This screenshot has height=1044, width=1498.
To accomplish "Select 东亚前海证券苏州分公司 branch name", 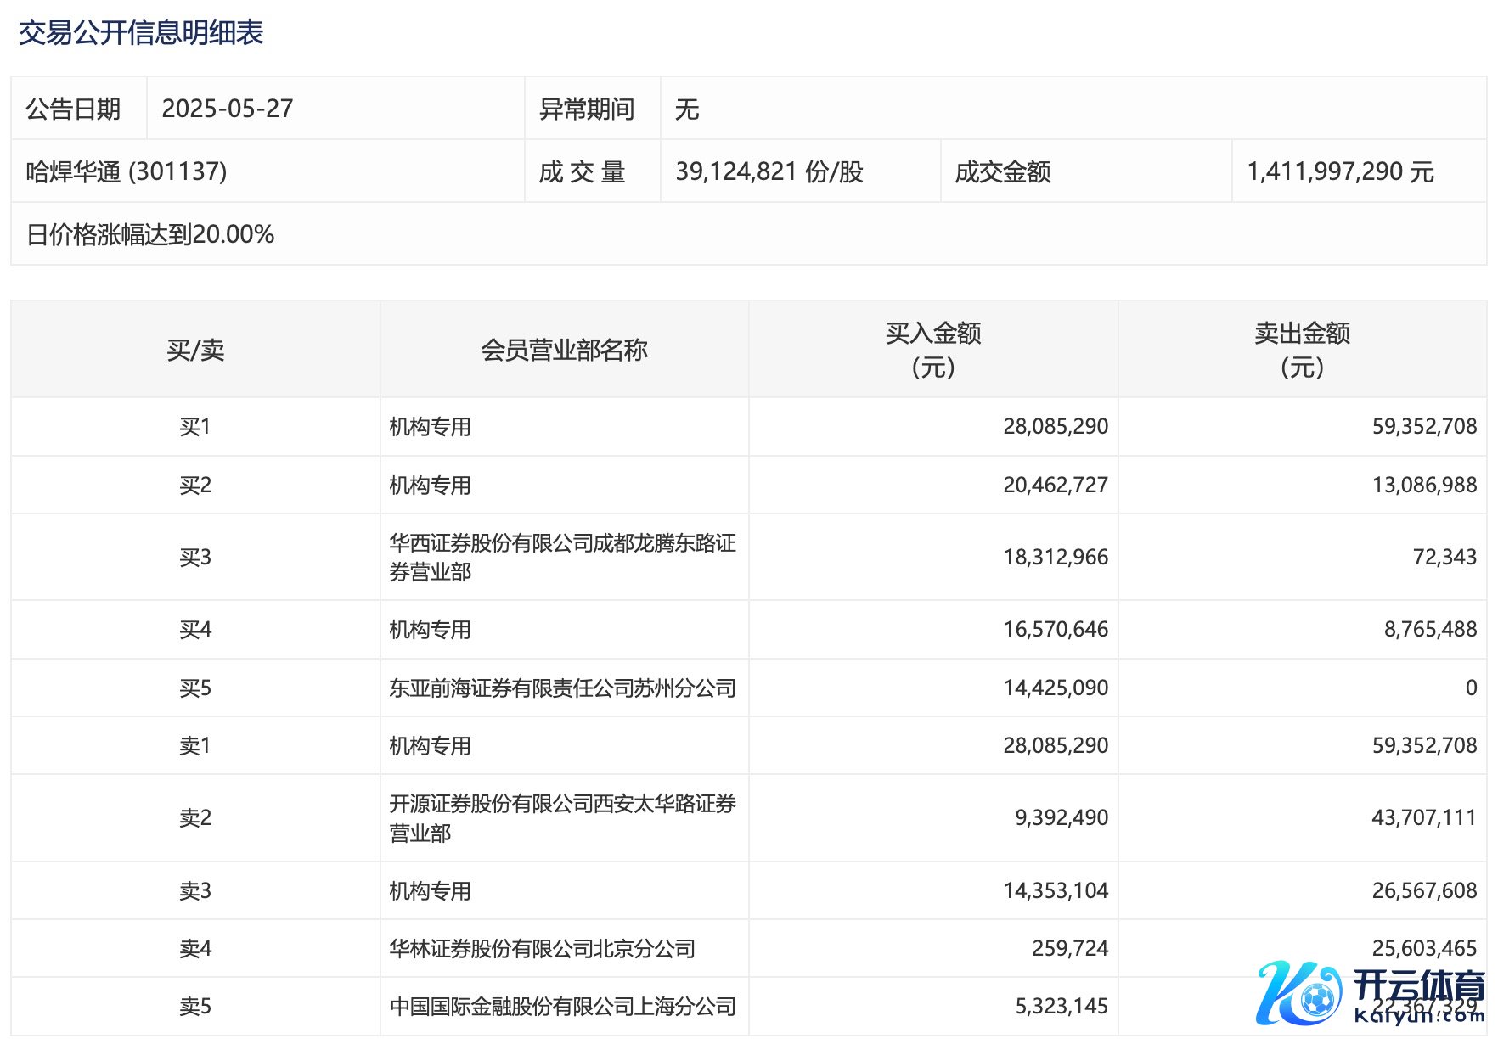I will (561, 688).
